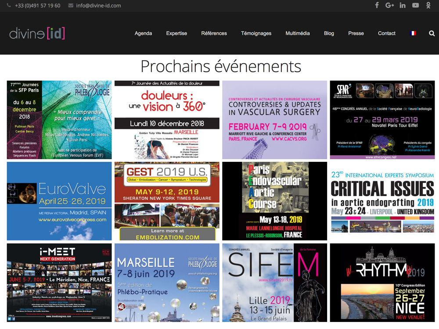Click the info@divine-id.com email link
Screen dimensions: 439x329
coord(98,6)
